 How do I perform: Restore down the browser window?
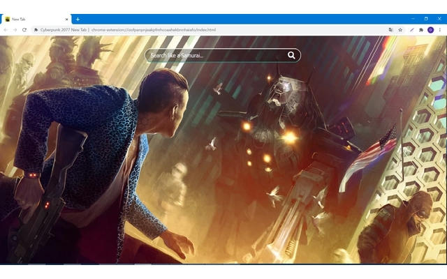click(426, 19)
